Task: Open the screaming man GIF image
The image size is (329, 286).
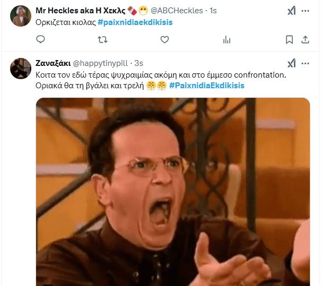Action: pos(173,192)
